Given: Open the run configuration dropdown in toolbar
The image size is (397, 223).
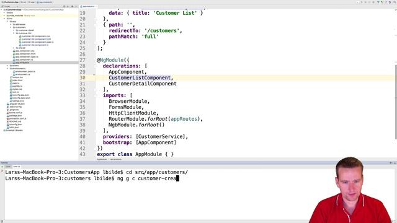Looking at the screenshot, I should 358,2.
